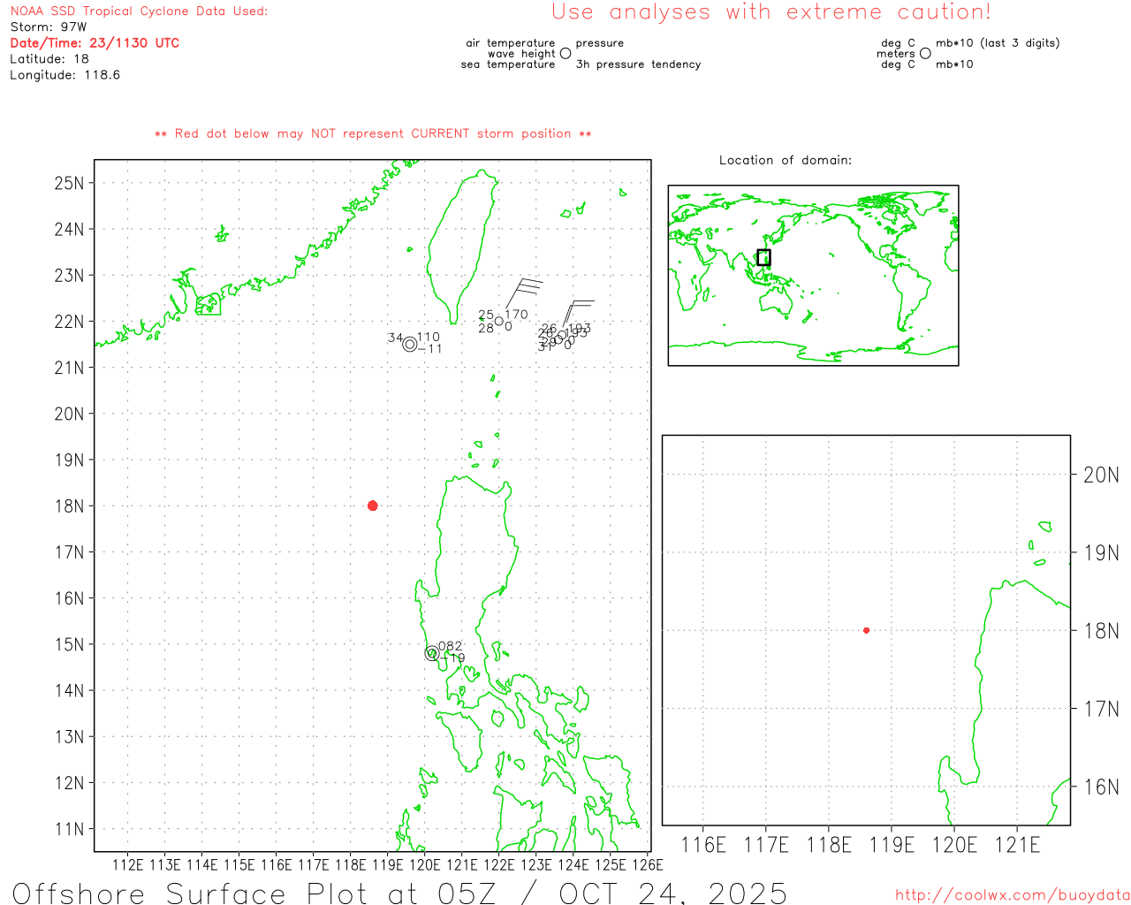Click the red dot in the zoomed inset map
This screenshot has width=1131, height=905.
(x=866, y=630)
